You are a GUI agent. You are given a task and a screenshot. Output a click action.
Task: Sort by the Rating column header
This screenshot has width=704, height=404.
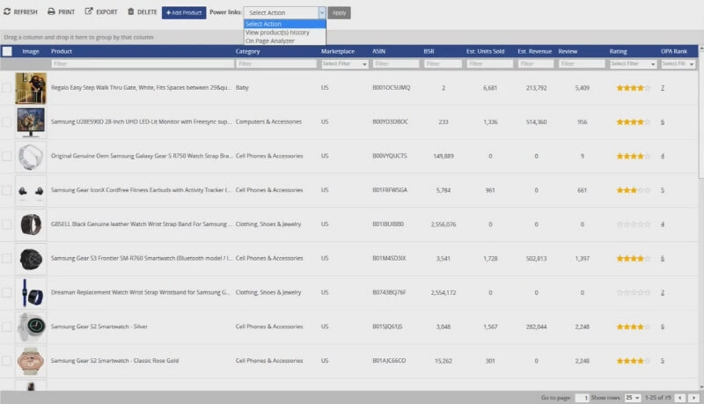pyautogui.click(x=618, y=51)
